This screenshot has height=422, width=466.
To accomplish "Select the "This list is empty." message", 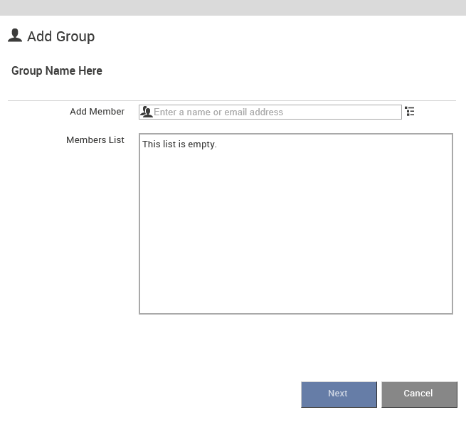I will [x=179, y=144].
